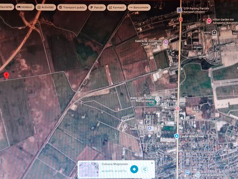Click the bus stop icon beside the terminal loop
The width and height of the screenshot is (238, 179).
pyautogui.click(x=207, y=56)
